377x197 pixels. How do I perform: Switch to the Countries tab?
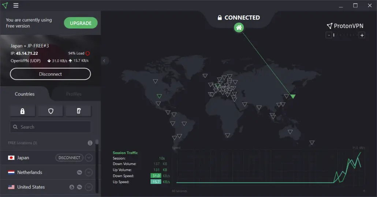[x=25, y=94]
